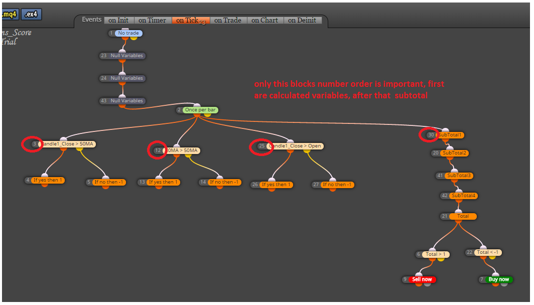Click yellow output connector of Total < -1
The image size is (534, 305).
coord(492,257)
